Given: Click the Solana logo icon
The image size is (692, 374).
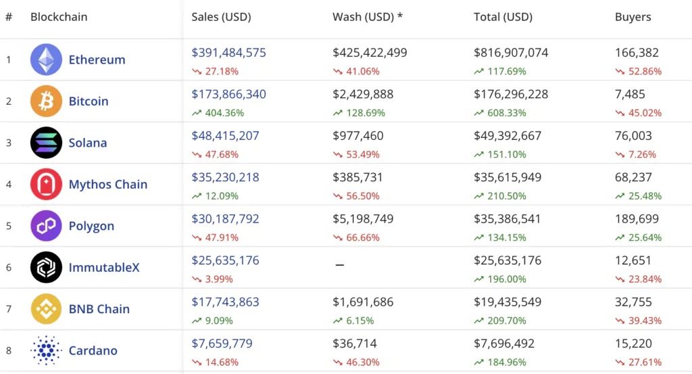Looking at the screenshot, I should 46,143.
